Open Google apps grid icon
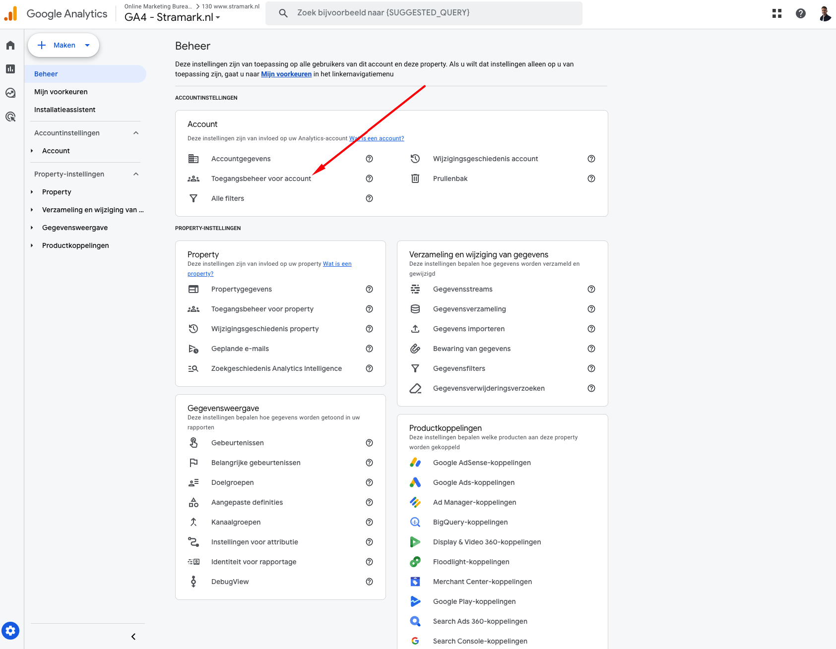The height and width of the screenshot is (649, 836). [x=777, y=14]
